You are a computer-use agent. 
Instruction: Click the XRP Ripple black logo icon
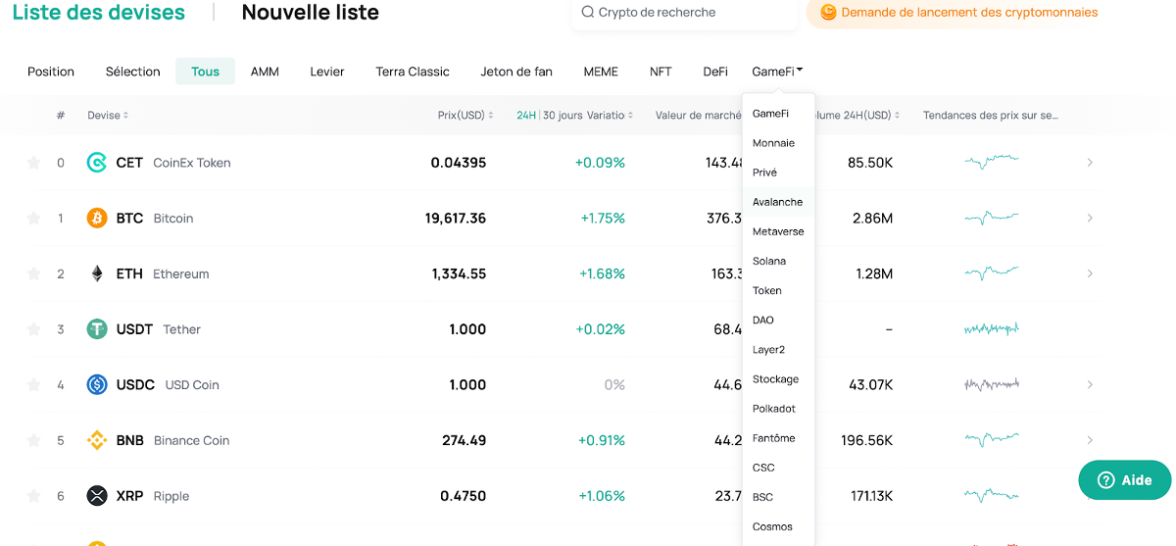tap(97, 496)
